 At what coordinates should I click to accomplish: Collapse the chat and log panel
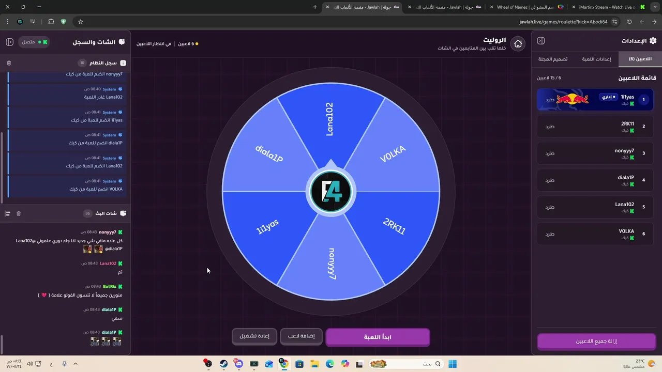coord(9,42)
